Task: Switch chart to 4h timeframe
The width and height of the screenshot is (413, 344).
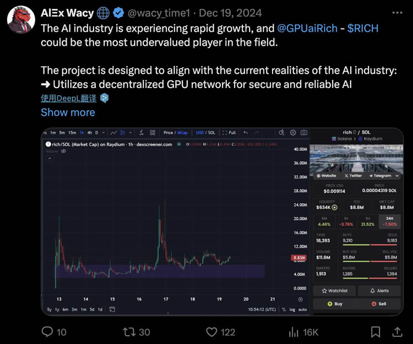Action: point(89,133)
